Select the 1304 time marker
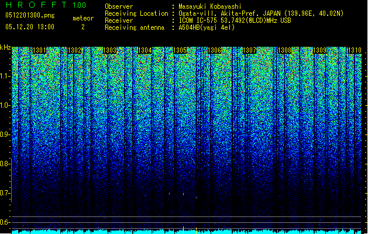This screenshot has height=234, width=368. point(145,50)
